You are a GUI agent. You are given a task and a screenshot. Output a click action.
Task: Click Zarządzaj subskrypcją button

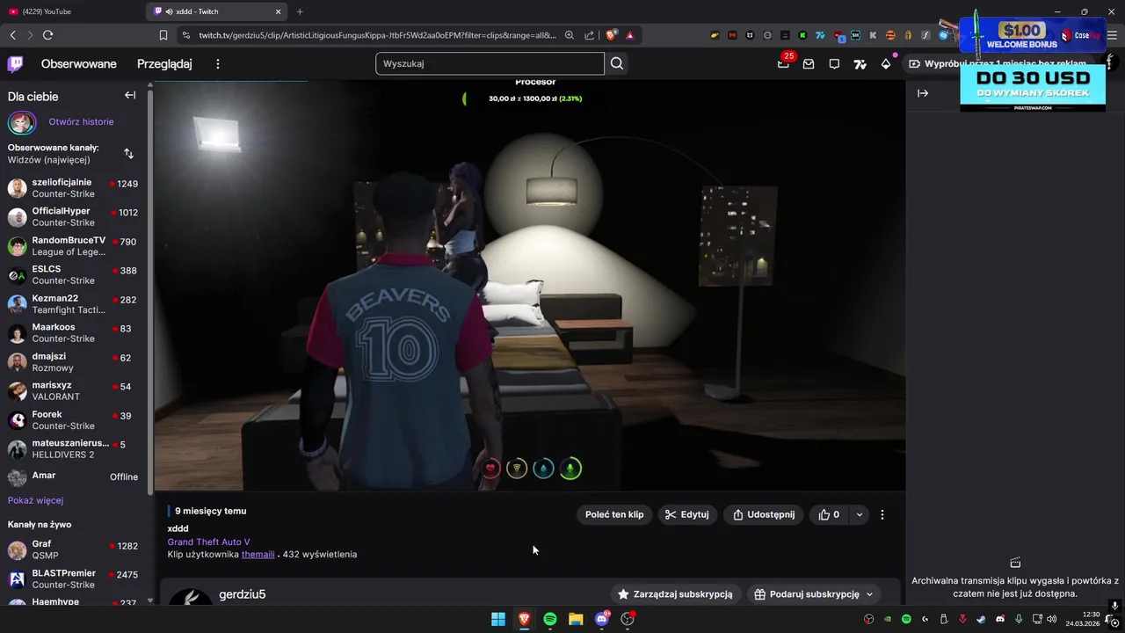(675, 594)
